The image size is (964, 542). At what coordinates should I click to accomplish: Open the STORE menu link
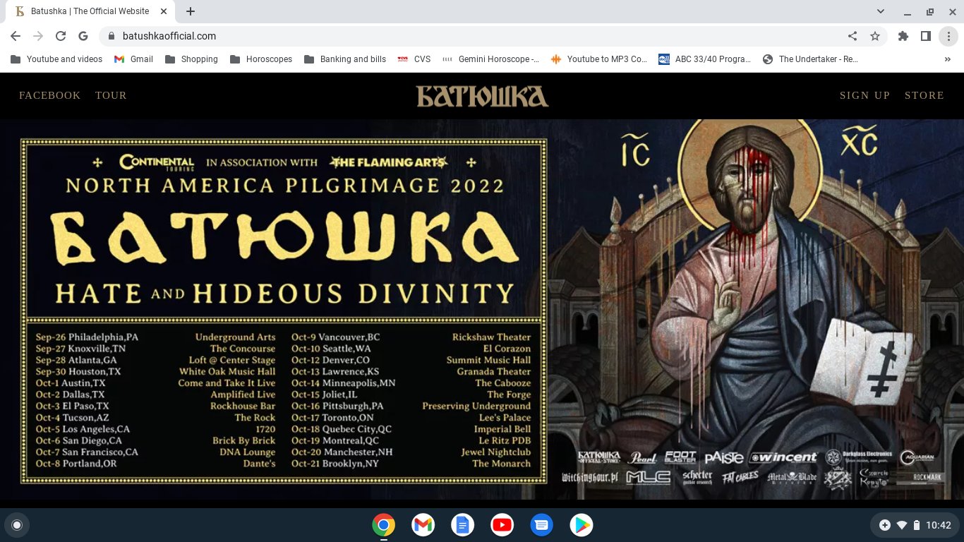pos(924,95)
